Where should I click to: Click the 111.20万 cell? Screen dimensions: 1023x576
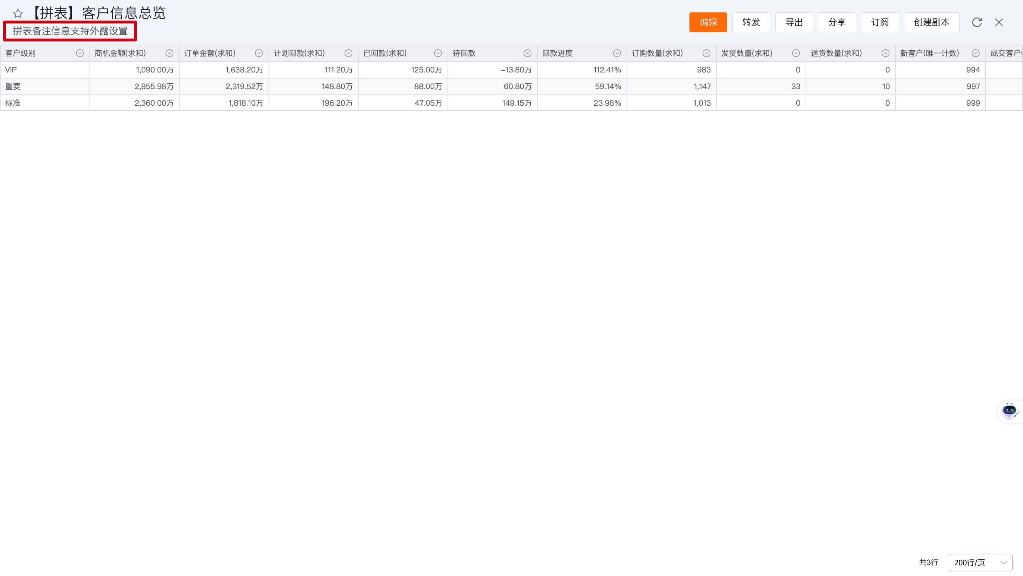[314, 70]
